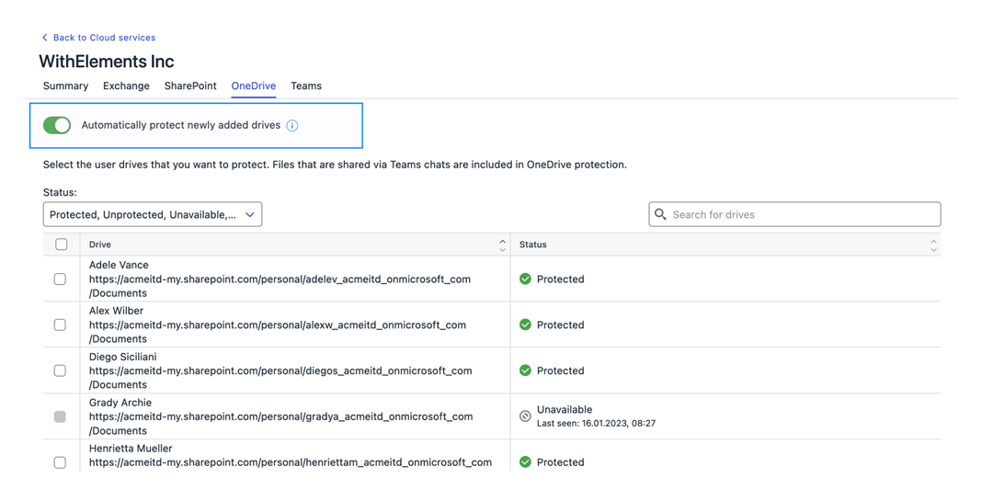Click the WithElements Inc heading
Image resolution: width=993 pixels, height=501 pixels.
pyautogui.click(x=107, y=62)
